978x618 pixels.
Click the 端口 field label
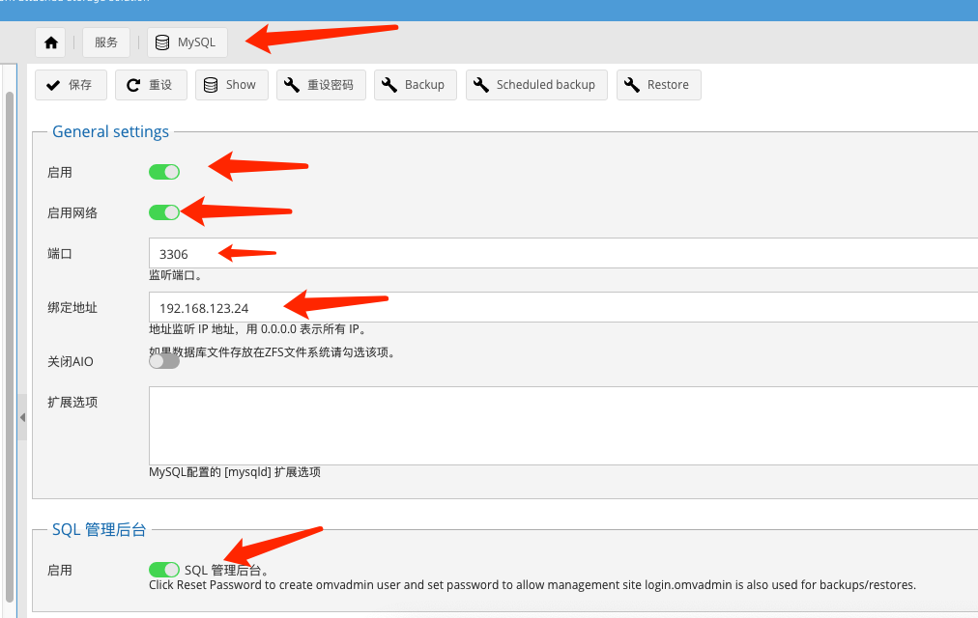click(x=60, y=254)
